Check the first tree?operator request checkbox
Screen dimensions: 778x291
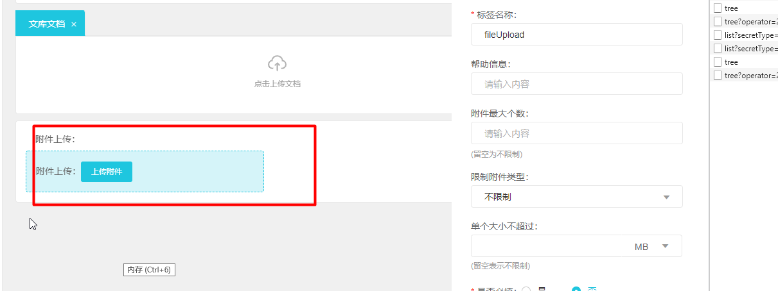click(x=718, y=22)
